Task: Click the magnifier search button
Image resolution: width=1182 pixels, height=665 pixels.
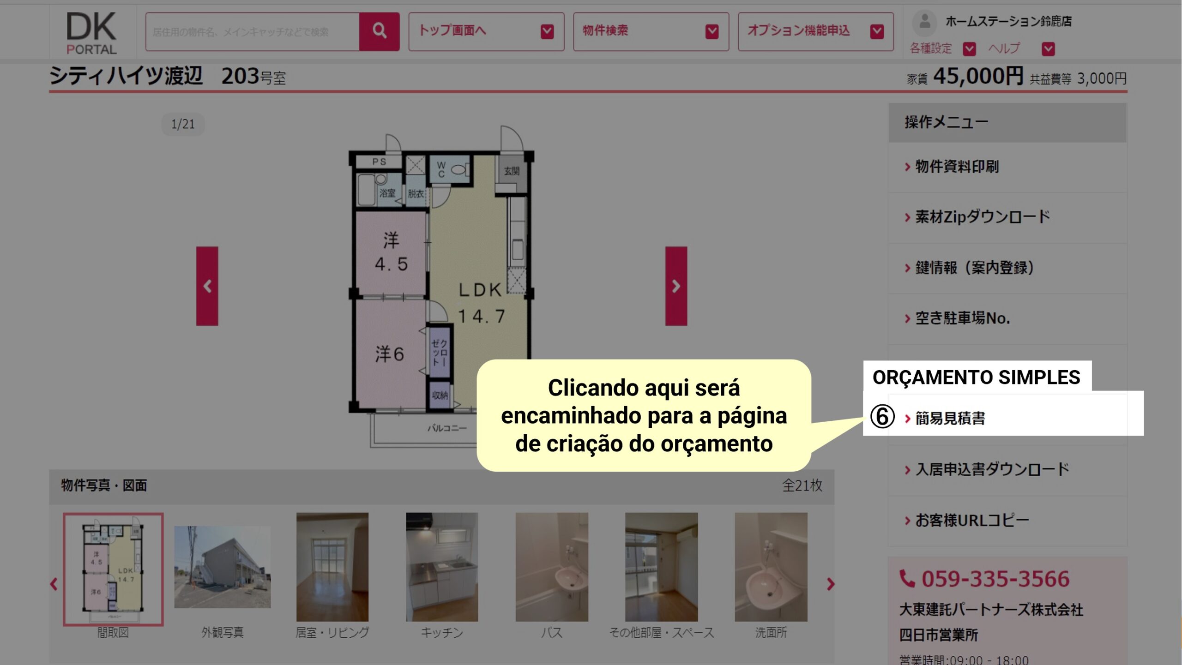Action: (379, 31)
